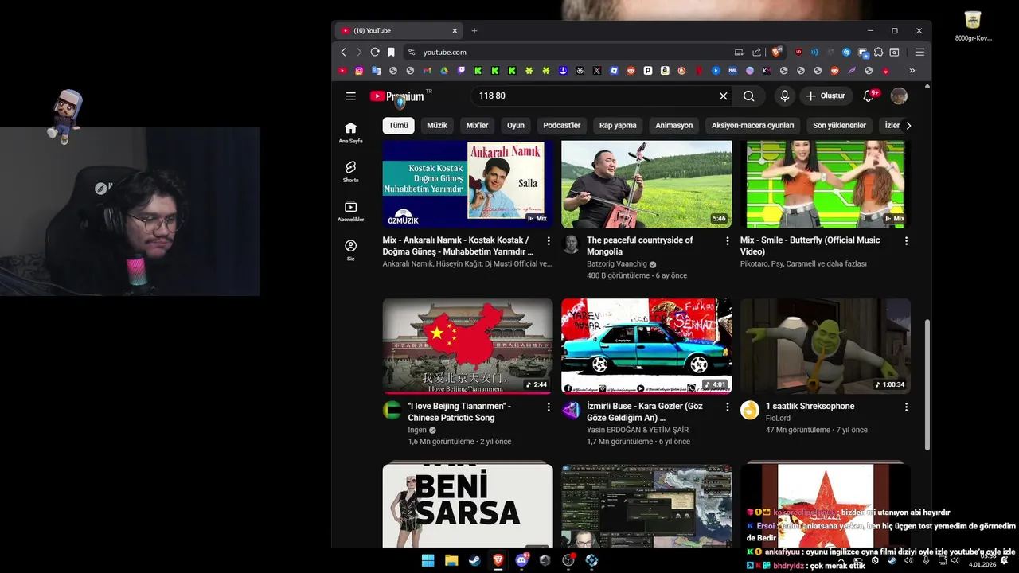1019x573 pixels.
Task: Click the YouTube page vertical scrollbar
Action: point(927,386)
